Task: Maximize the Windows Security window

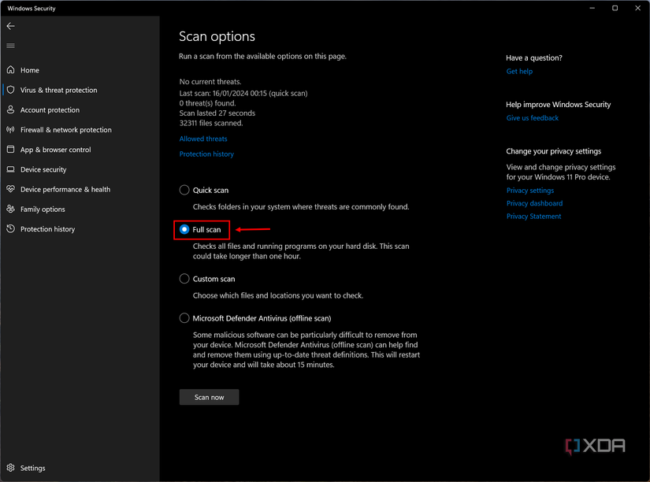Action: click(x=615, y=9)
